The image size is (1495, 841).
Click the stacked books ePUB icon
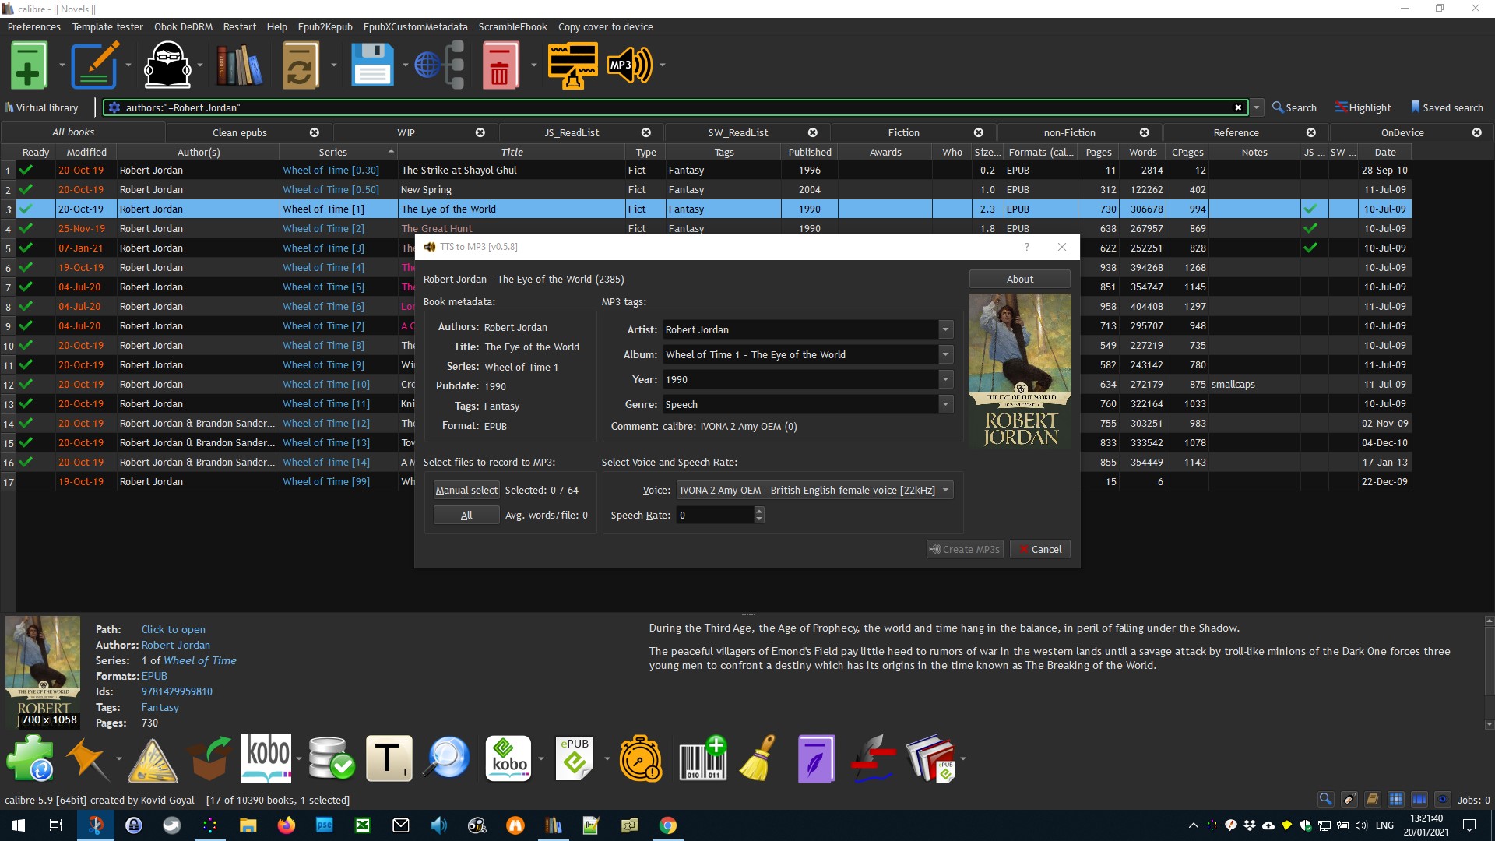click(x=930, y=758)
